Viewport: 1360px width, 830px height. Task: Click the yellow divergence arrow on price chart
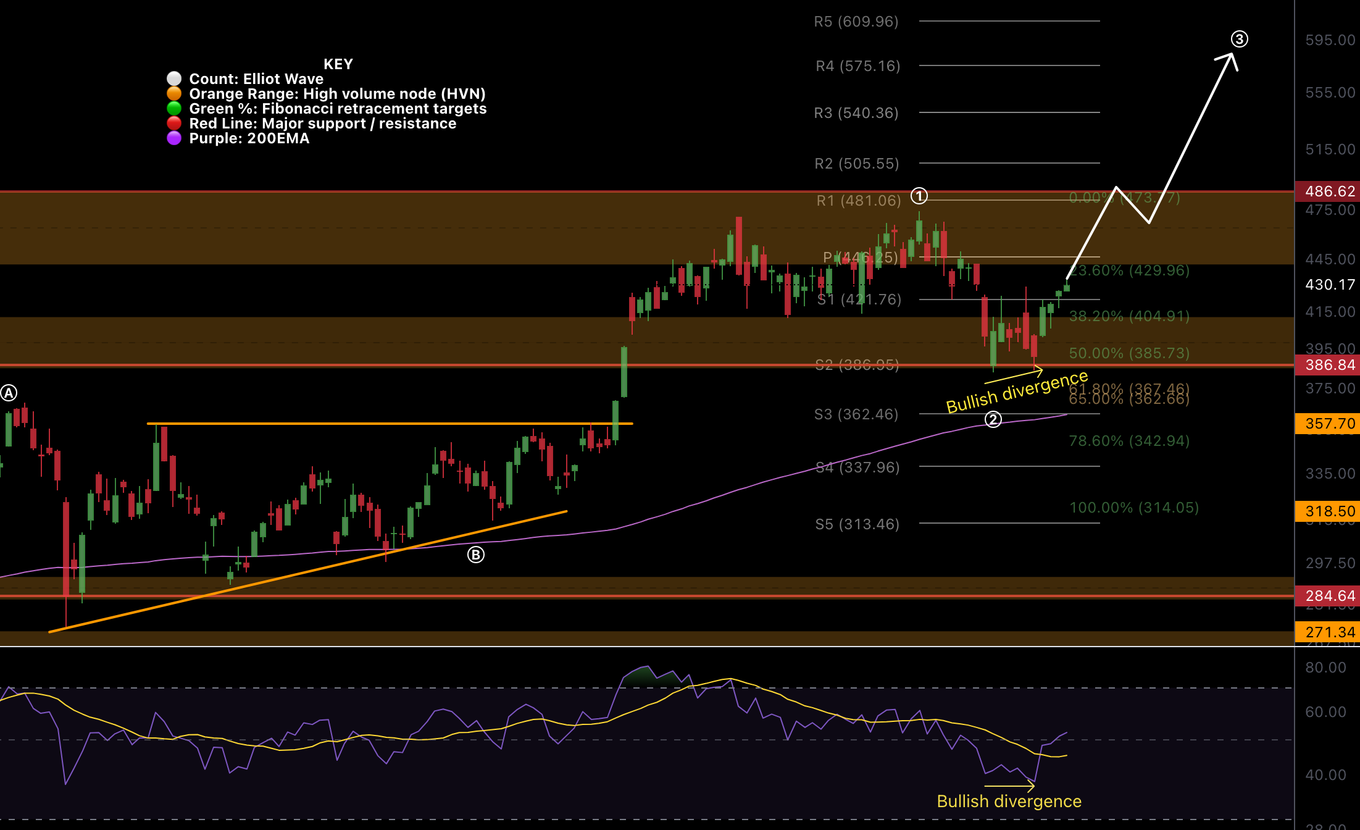click(1014, 375)
